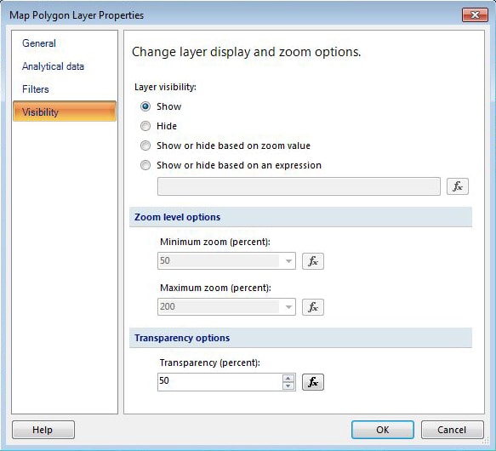This screenshot has height=451, width=496.
Task: Click the Cancel button
Action: click(x=453, y=430)
